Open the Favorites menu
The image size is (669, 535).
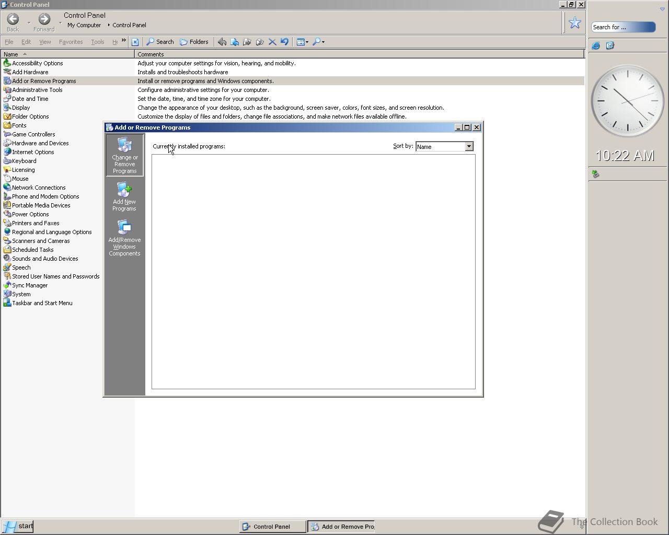tap(71, 42)
